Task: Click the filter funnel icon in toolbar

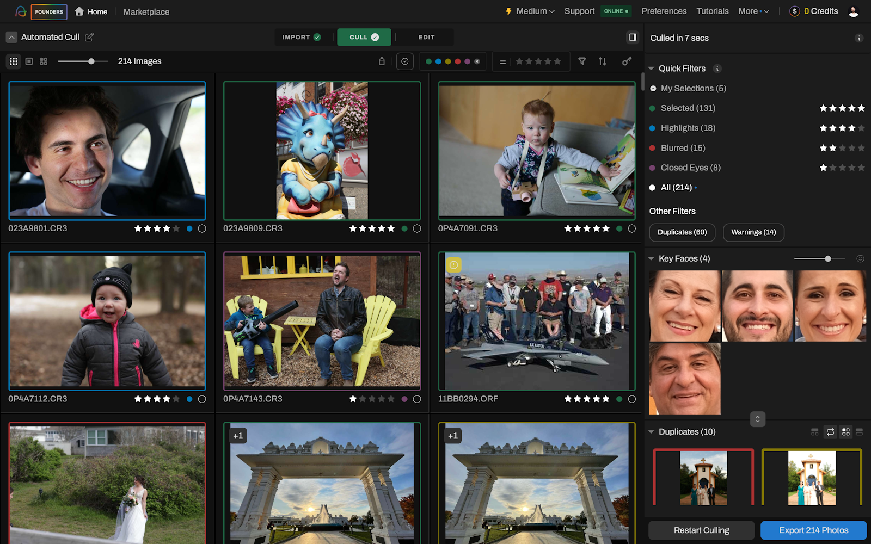Action: tap(582, 61)
